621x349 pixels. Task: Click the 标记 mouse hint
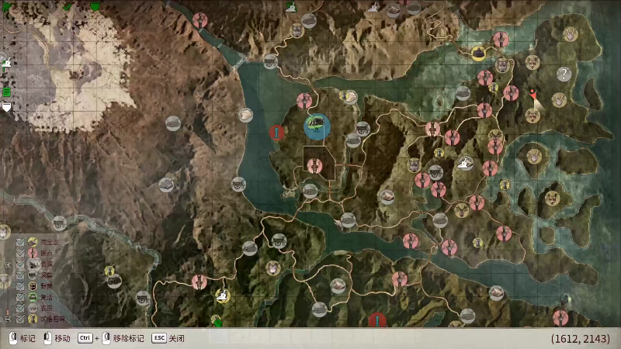point(22,338)
